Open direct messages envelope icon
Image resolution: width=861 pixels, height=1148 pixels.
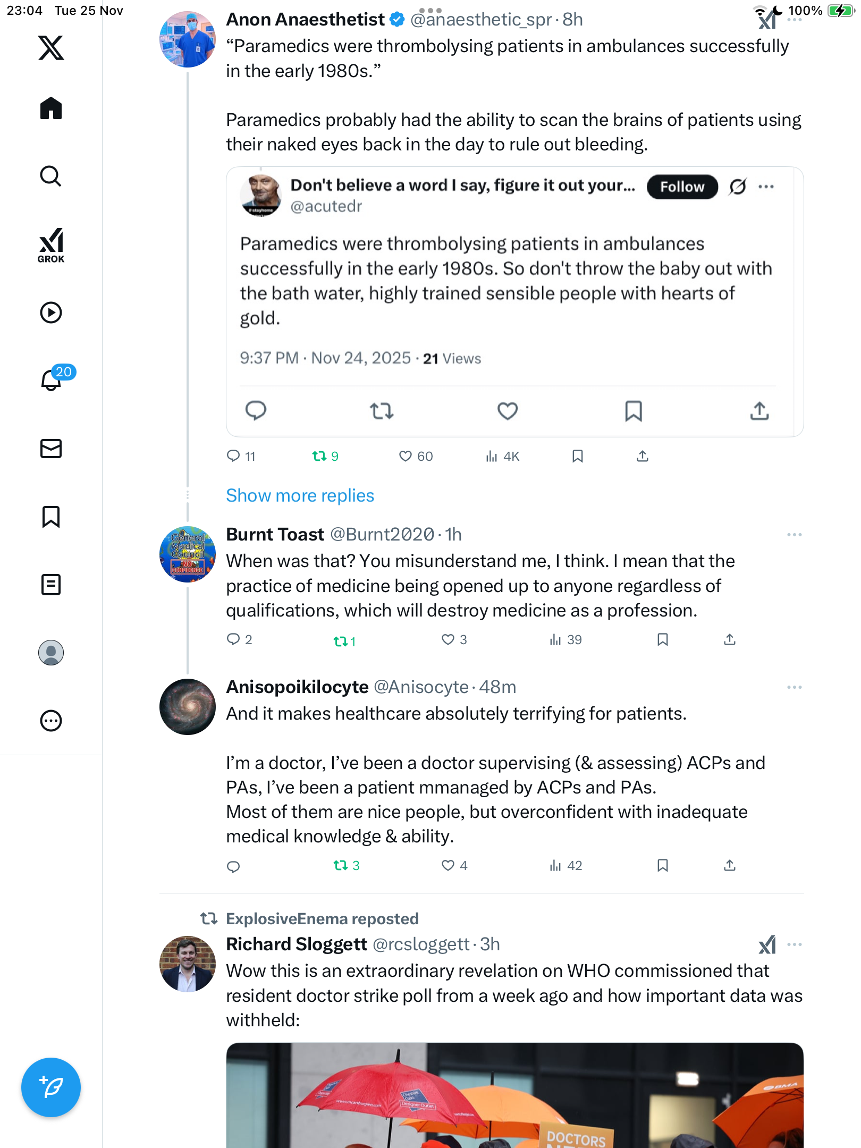click(51, 449)
